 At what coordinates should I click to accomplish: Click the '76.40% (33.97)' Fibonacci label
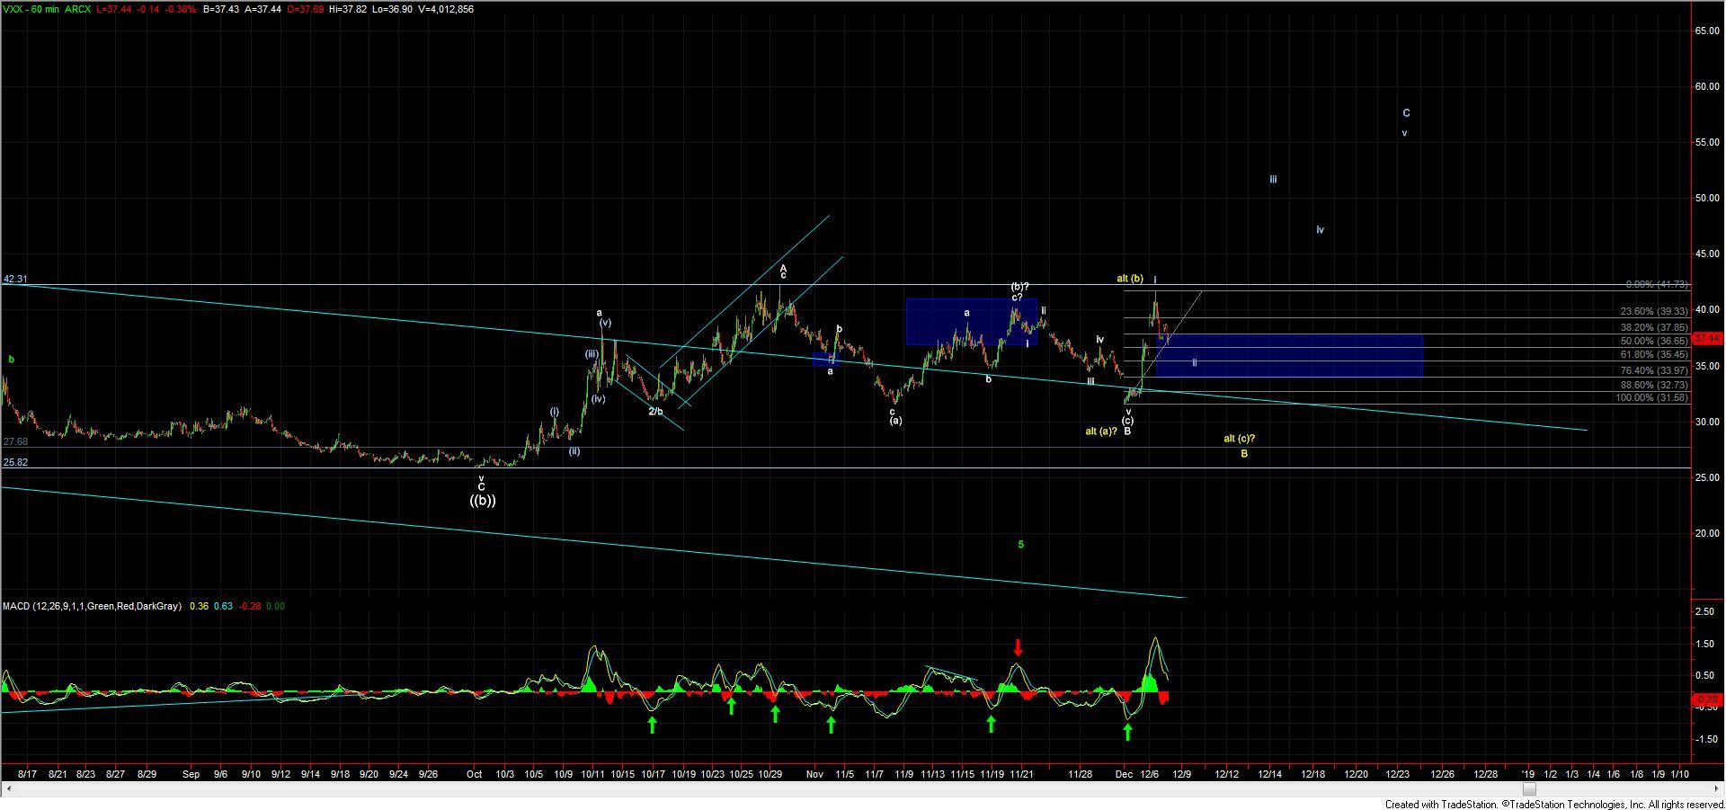point(1654,370)
